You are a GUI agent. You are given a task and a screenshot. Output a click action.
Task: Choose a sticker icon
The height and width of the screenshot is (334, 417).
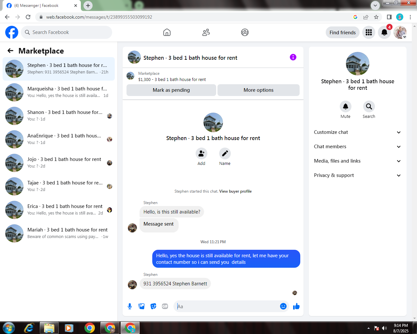pyautogui.click(x=153, y=306)
